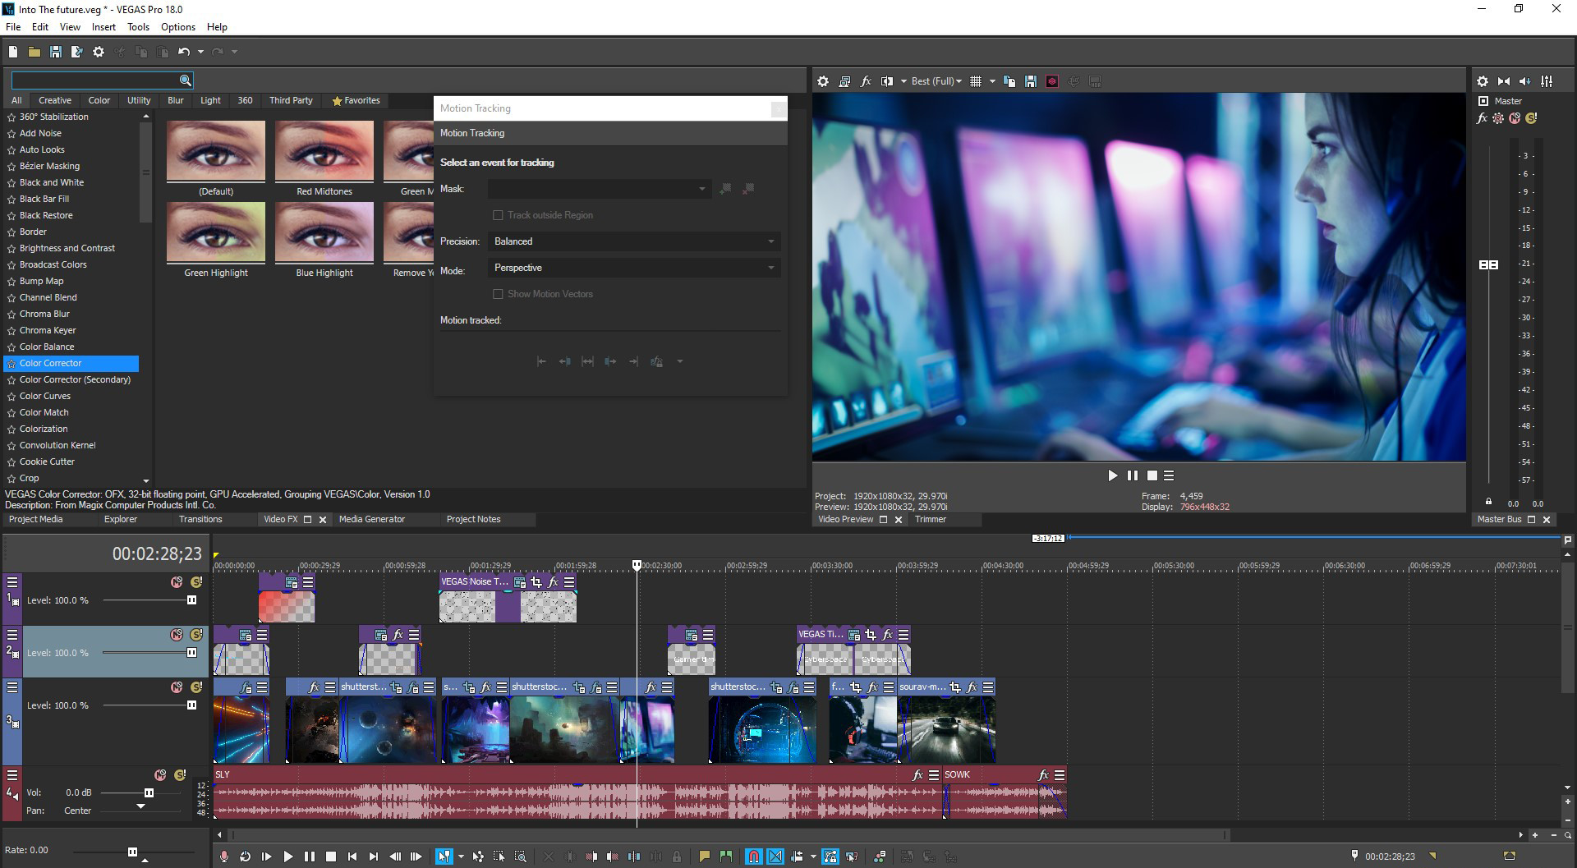The image size is (1577, 868).
Task: Click the Rate slider at the bottom left
Action: tap(133, 850)
